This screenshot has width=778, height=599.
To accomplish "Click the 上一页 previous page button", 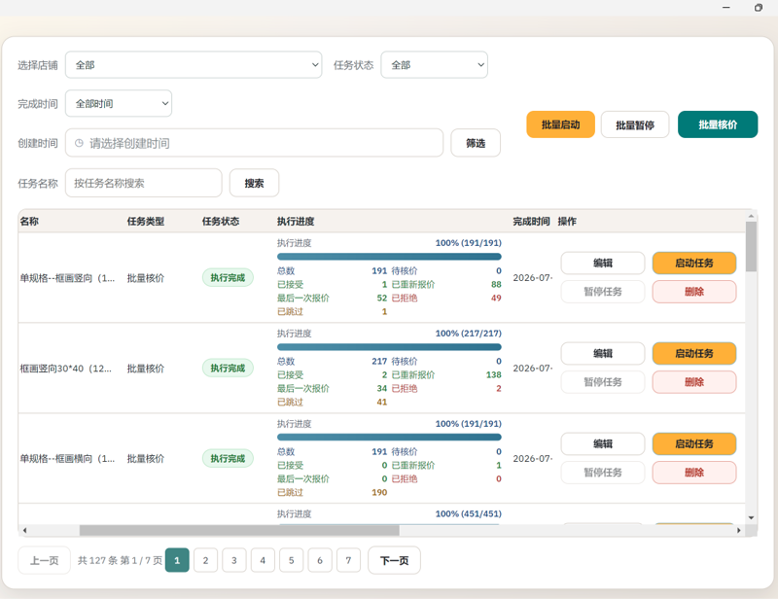I will tap(44, 560).
